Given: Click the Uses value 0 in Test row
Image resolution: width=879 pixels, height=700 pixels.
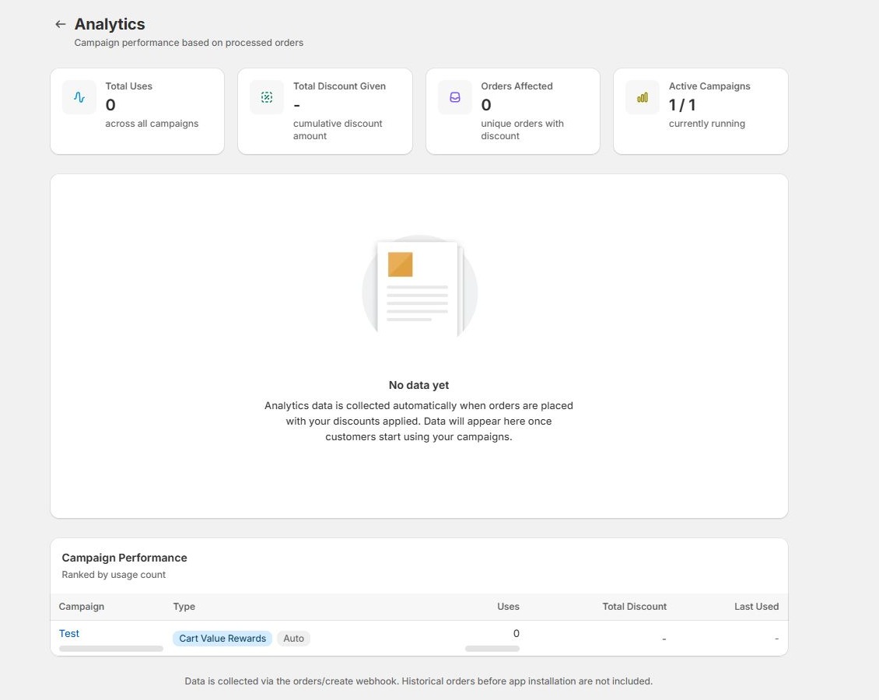Looking at the screenshot, I should (x=517, y=633).
